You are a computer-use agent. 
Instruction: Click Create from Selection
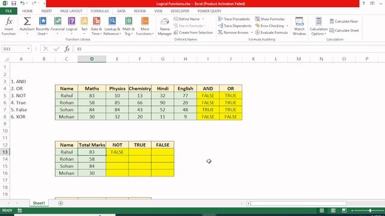[193, 32]
